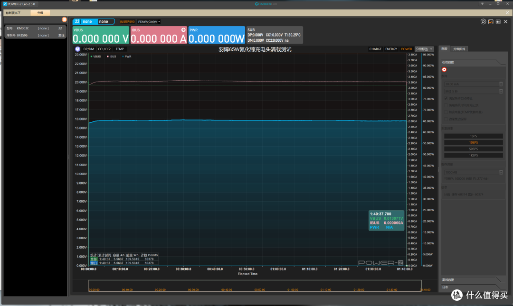513x306 pixels.
Task: Collapse the 在线数据 section header
Action: [474, 62]
